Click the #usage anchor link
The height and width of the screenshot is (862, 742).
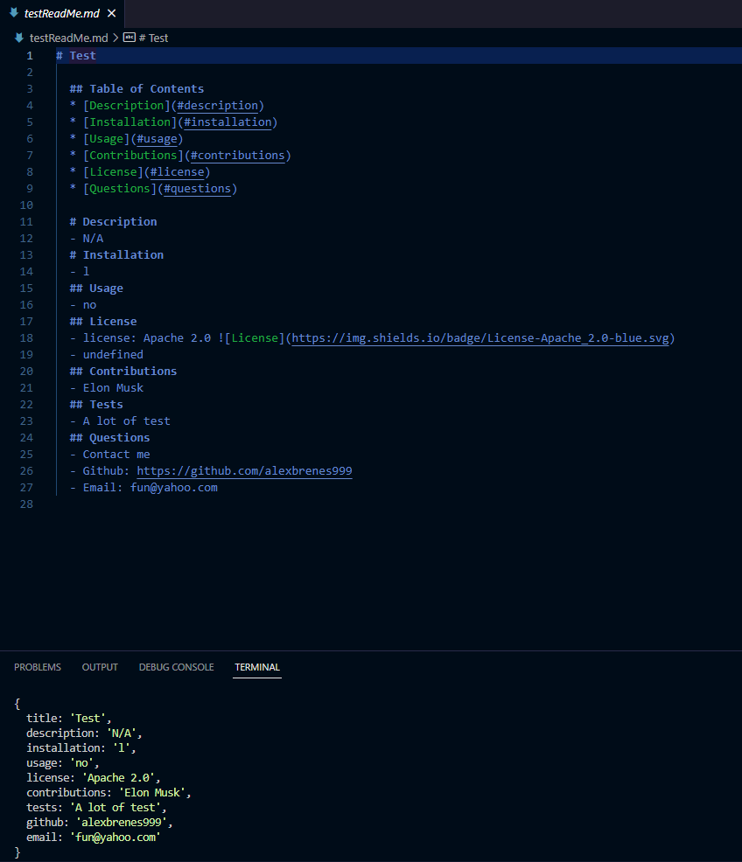point(157,138)
